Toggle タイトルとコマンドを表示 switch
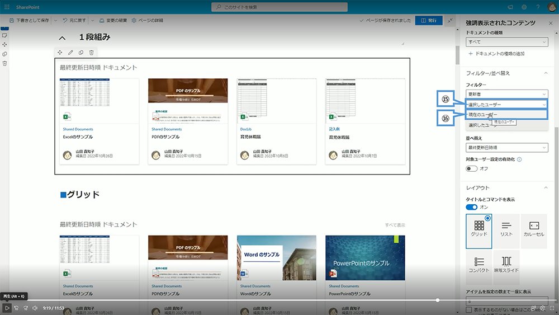Screen dimensions: 559x315 click(x=472, y=207)
